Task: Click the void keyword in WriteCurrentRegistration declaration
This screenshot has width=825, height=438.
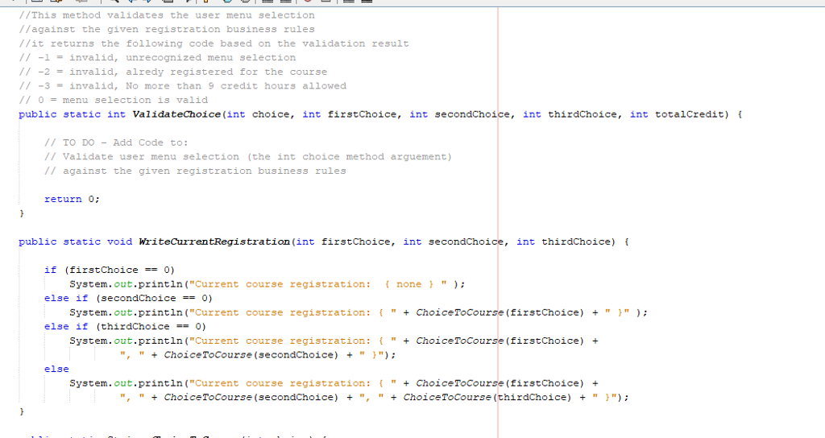Action: tap(119, 242)
